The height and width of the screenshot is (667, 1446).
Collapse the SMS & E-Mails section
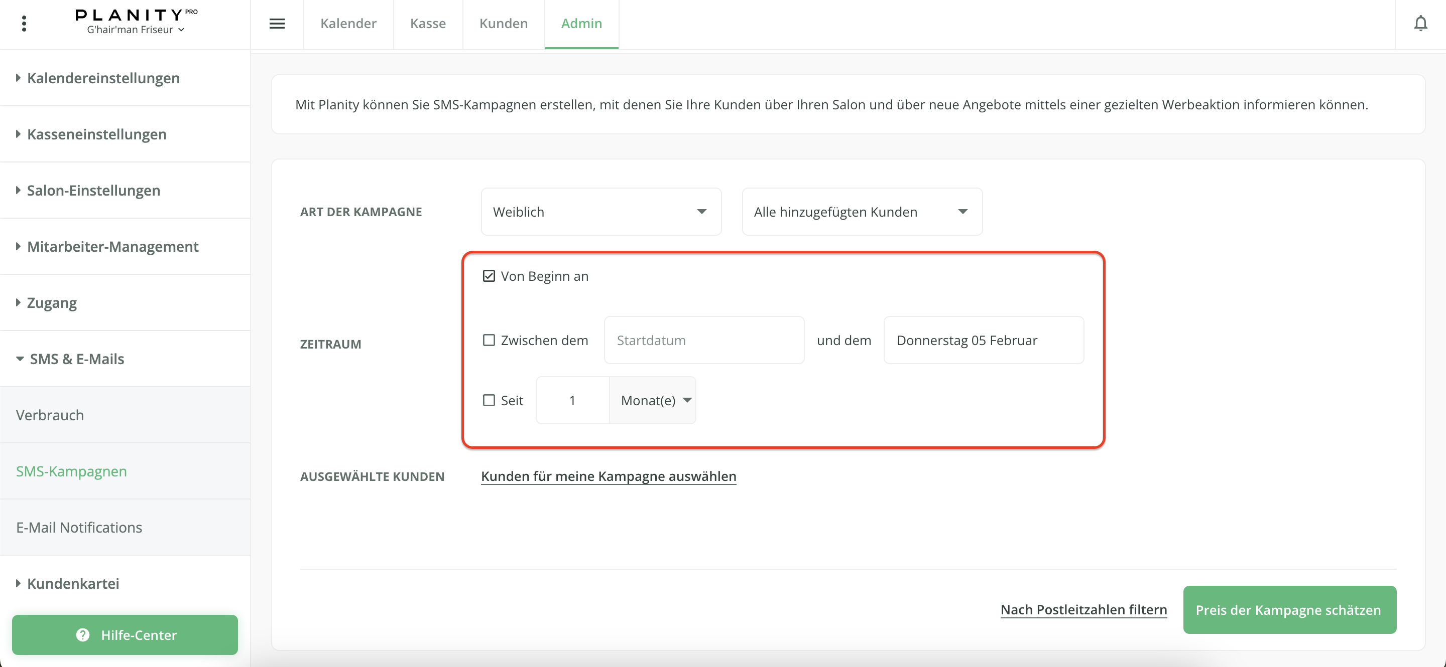pos(77,359)
